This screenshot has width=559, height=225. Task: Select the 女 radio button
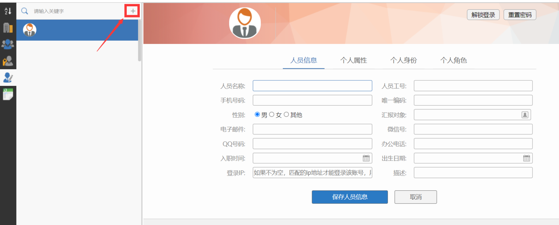(272, 115)
